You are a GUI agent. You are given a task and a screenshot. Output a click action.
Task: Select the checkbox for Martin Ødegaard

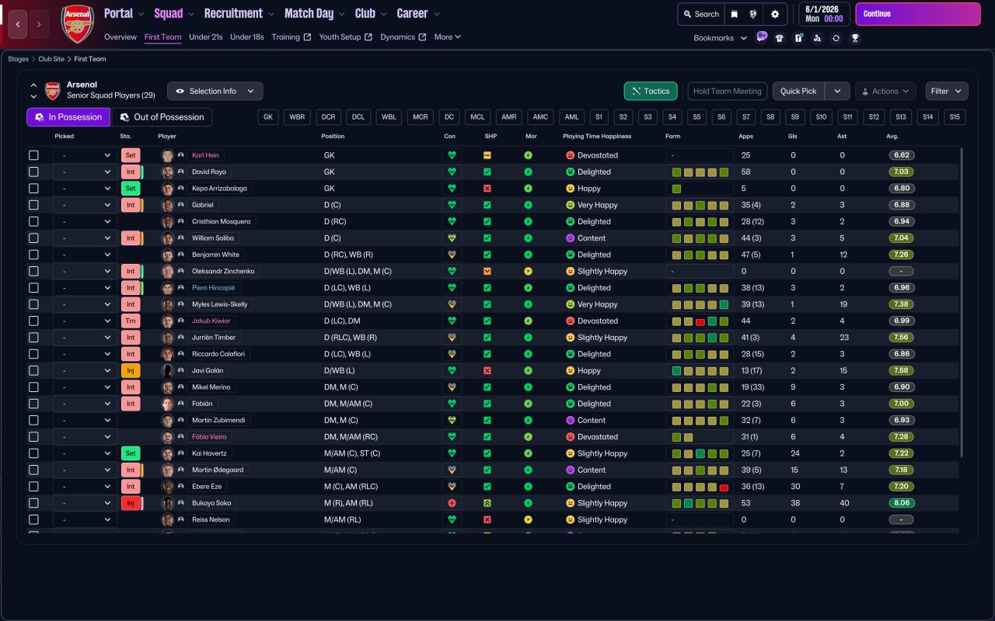[x=33, y=470]
